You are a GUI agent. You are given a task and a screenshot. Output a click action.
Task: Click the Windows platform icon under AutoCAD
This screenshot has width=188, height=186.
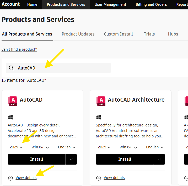10,117
